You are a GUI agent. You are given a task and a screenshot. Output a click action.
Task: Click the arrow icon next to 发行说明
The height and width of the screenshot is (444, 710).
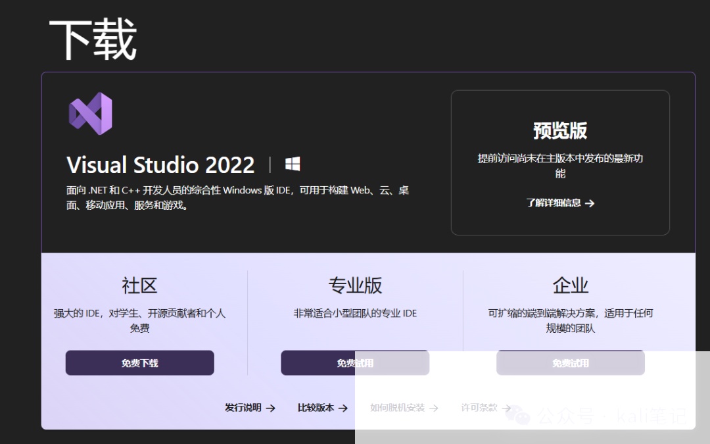click(x=270, y=408)
